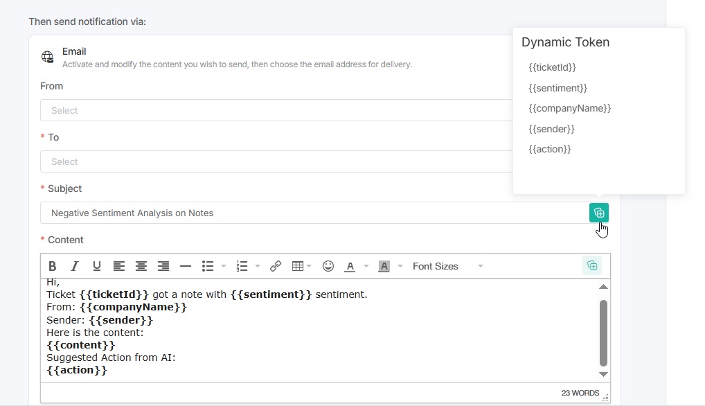Insert a horizontal line
705x406 pixels.
185,266
